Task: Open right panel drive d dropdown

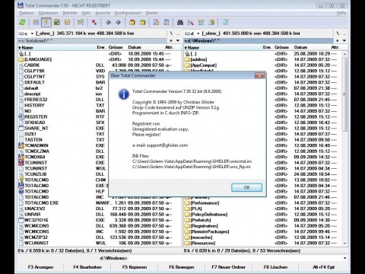Action: click(x=192, y=33)
